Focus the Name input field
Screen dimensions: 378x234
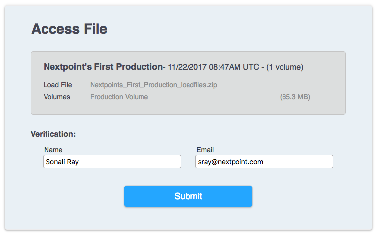click(112, 161)
